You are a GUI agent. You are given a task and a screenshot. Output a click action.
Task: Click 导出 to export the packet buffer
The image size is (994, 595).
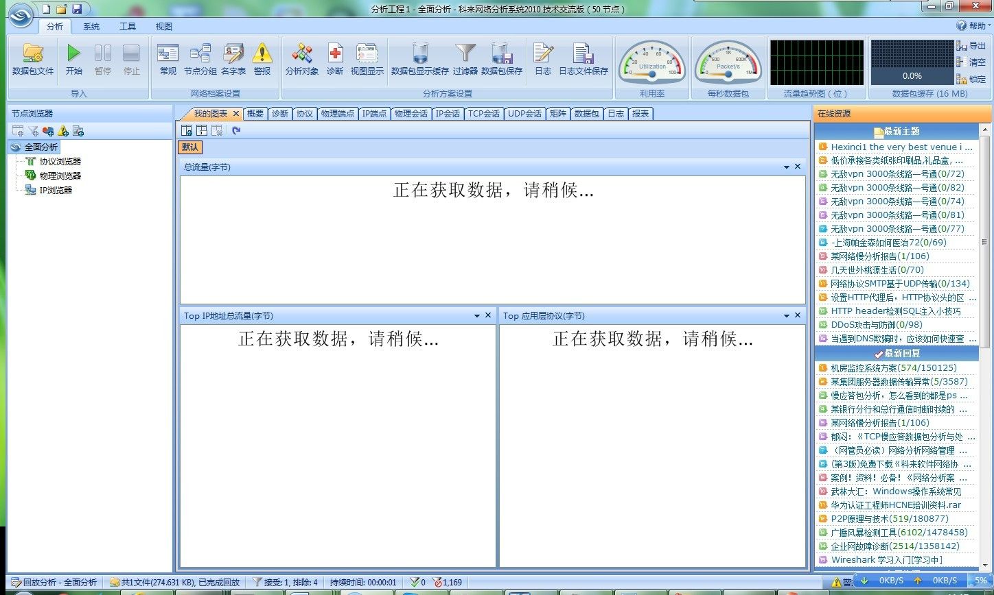971,46
